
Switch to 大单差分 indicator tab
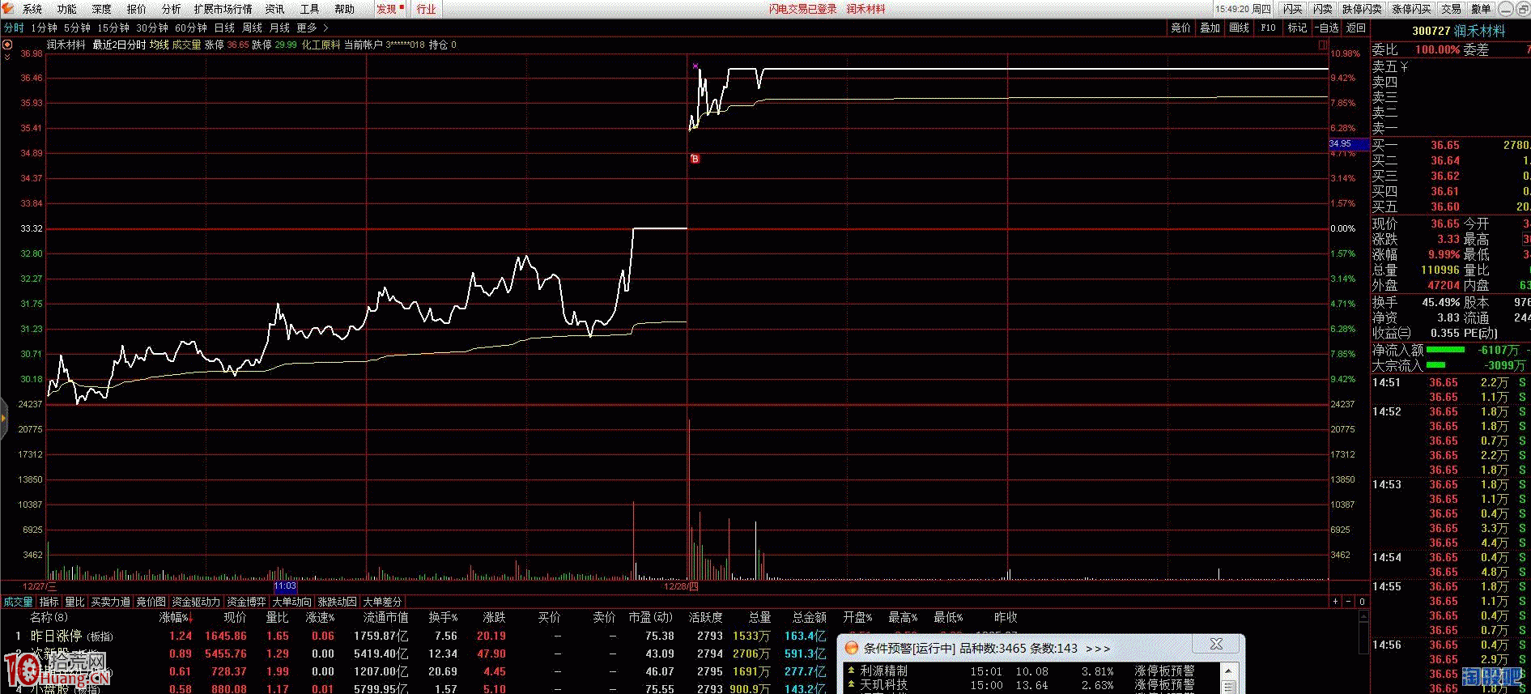pos(382,602)
